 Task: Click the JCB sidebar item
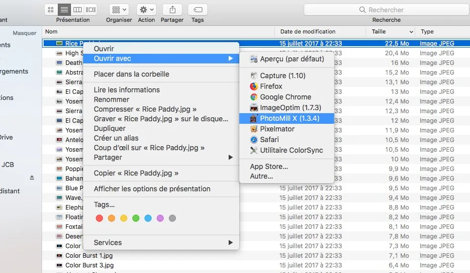click(x=8, y=164)
